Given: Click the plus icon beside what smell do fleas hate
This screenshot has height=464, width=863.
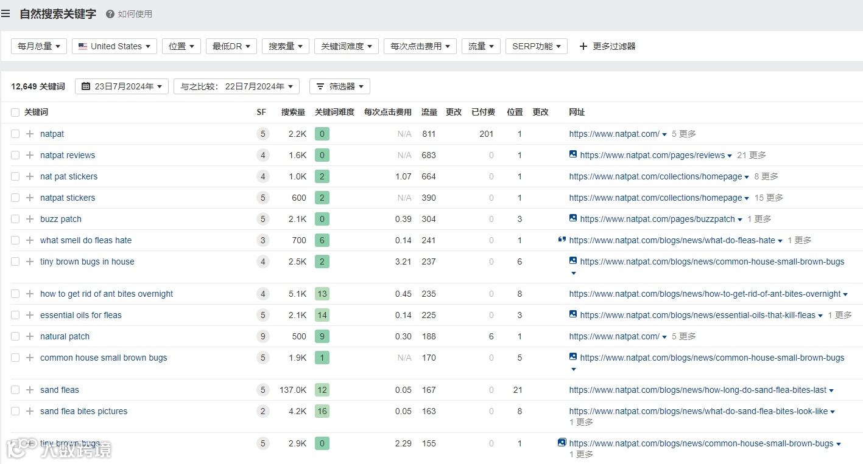Looking at the screenshot, I should tap(30, 240).
